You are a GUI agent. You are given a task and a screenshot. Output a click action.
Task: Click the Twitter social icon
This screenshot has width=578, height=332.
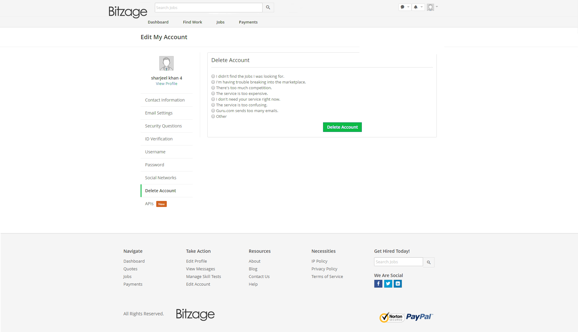388,283
